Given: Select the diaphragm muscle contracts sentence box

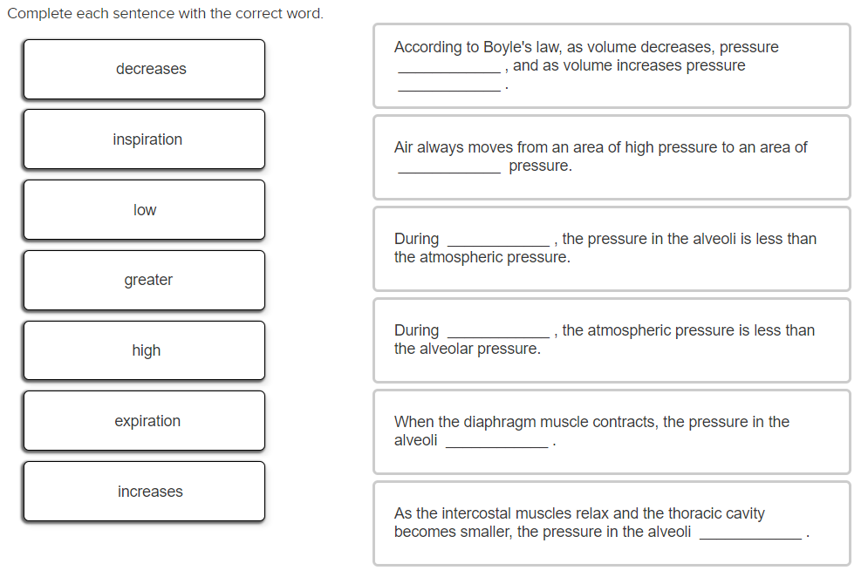Looking at the screenshot, I should click(x=612, y=432).
